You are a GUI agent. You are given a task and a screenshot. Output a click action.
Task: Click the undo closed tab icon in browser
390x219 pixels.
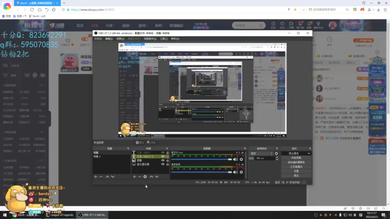tap(47, 10)
